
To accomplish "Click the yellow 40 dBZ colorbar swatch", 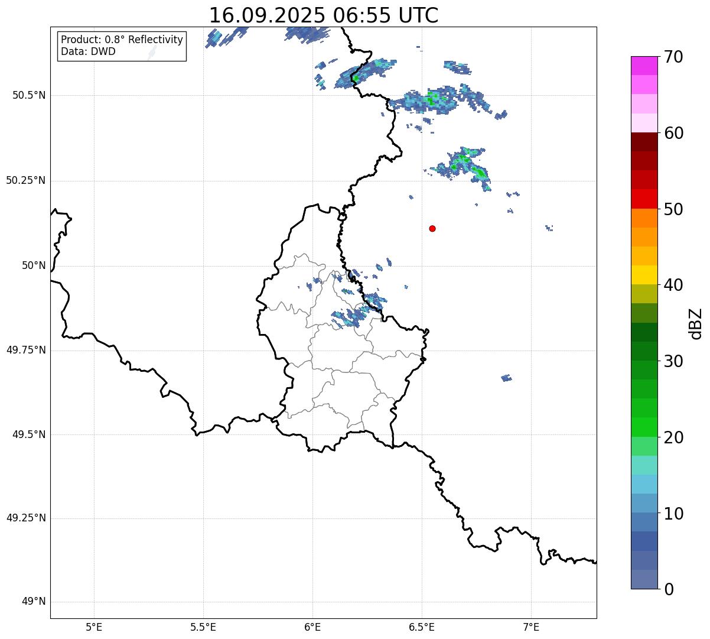I will point(643,275).
